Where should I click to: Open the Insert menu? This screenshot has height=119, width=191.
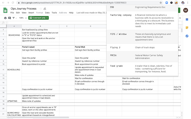point(31,12)
